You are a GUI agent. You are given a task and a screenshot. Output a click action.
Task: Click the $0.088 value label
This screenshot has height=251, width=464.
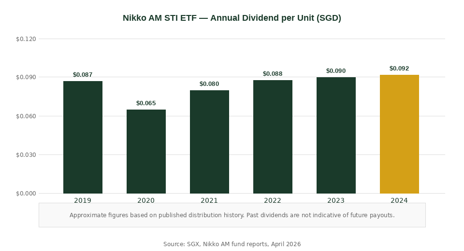[x=273, y=74]
